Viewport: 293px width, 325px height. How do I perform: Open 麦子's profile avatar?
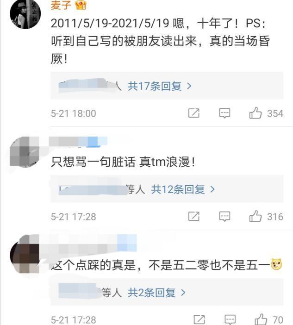point(25,13)
